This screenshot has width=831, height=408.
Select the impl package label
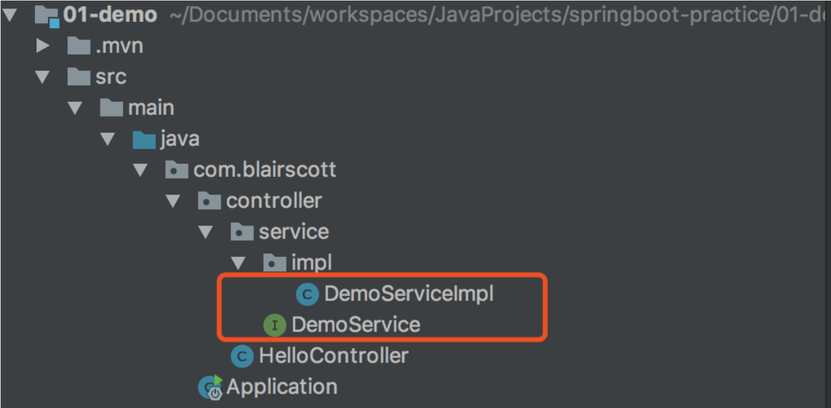point(312,264)
